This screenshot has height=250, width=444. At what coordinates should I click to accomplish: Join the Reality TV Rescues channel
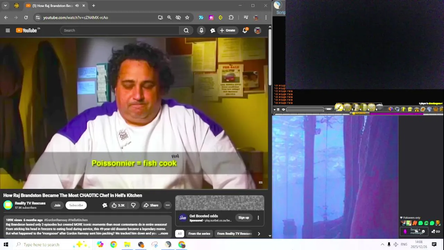(x=57, y=205)
